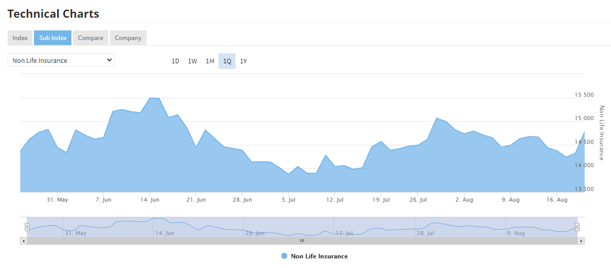Viewport: 611px width, 268px height.
Task: Click the scrollbar right arrow
Action: coord(581,241)
